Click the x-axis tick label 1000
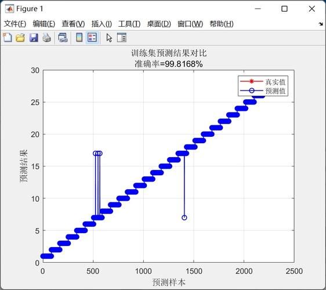326x290 pixels. coord(143,271)
